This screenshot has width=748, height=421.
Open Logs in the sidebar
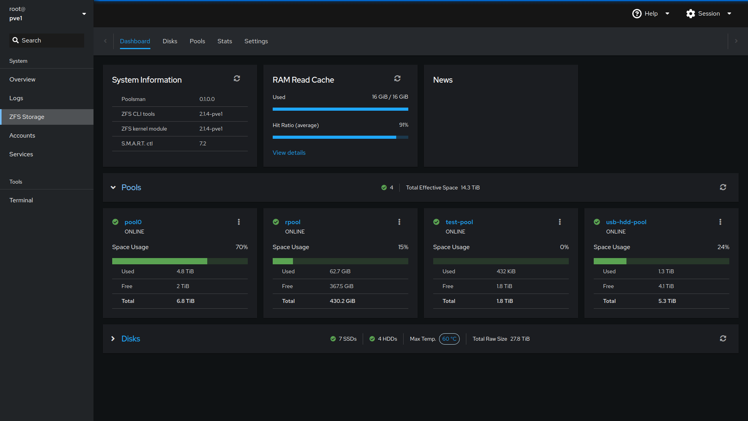[x=47, y=98]
